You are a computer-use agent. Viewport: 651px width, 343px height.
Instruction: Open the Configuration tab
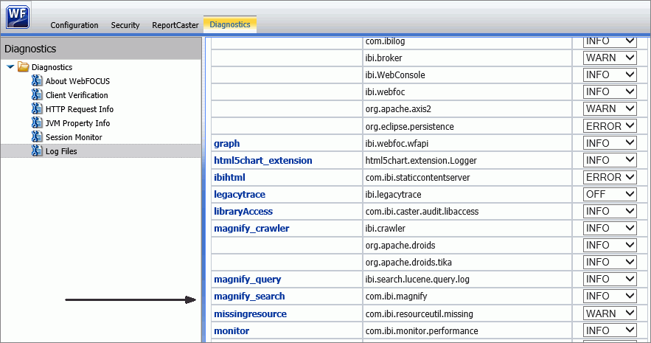point(74,25)
